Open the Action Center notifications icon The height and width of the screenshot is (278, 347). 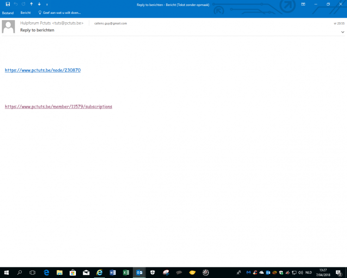pyautogui.click(x=339, y=272)
